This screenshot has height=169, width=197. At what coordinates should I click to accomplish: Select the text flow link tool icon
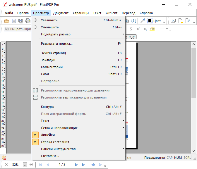[x=133, y=21]
